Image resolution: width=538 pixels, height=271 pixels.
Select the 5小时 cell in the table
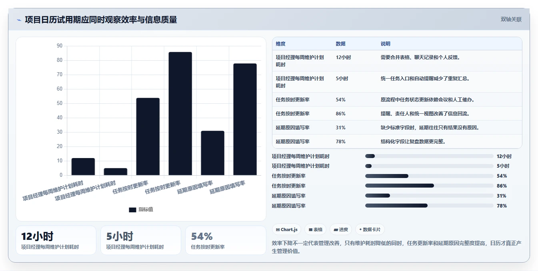click(342, 78)
